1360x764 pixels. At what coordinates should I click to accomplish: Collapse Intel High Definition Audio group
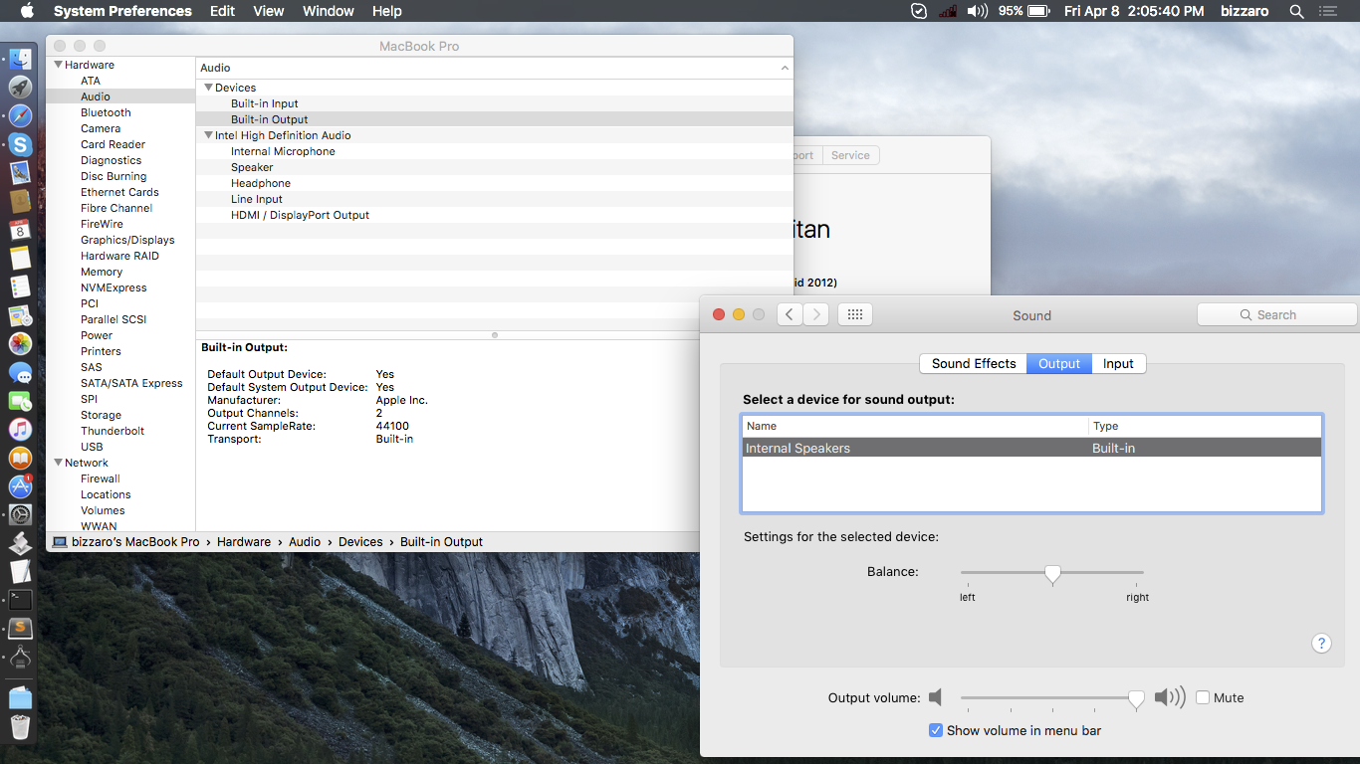(209, 135)
